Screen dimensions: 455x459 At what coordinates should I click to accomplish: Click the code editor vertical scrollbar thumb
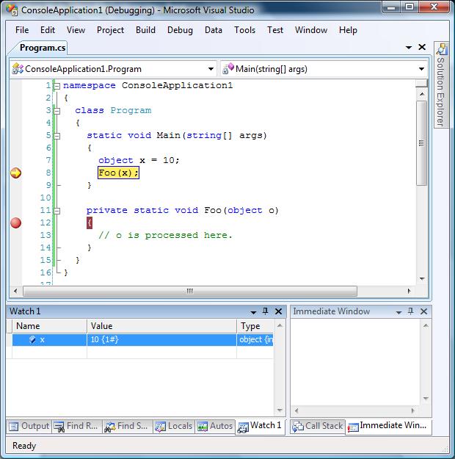421,143
